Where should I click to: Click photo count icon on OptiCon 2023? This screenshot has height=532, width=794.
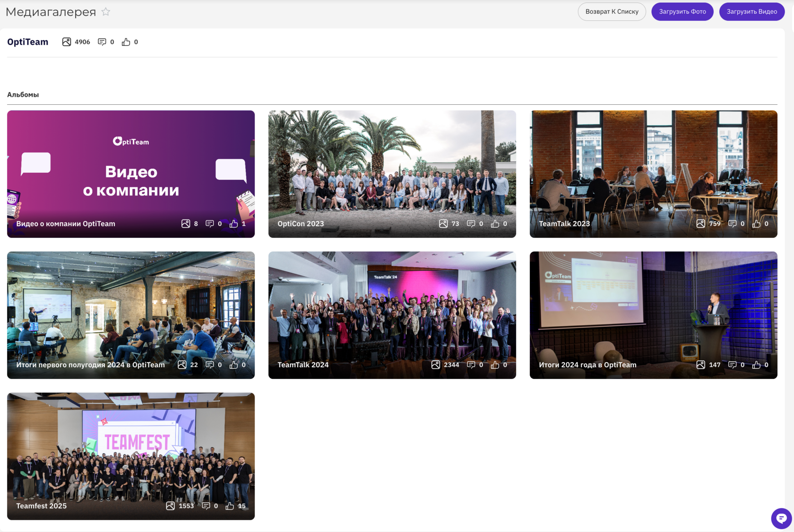pyautogui.click(x=443, y=224)
